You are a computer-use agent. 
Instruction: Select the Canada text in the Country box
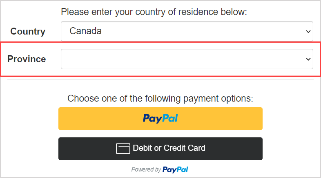click(x=86, y=31)
